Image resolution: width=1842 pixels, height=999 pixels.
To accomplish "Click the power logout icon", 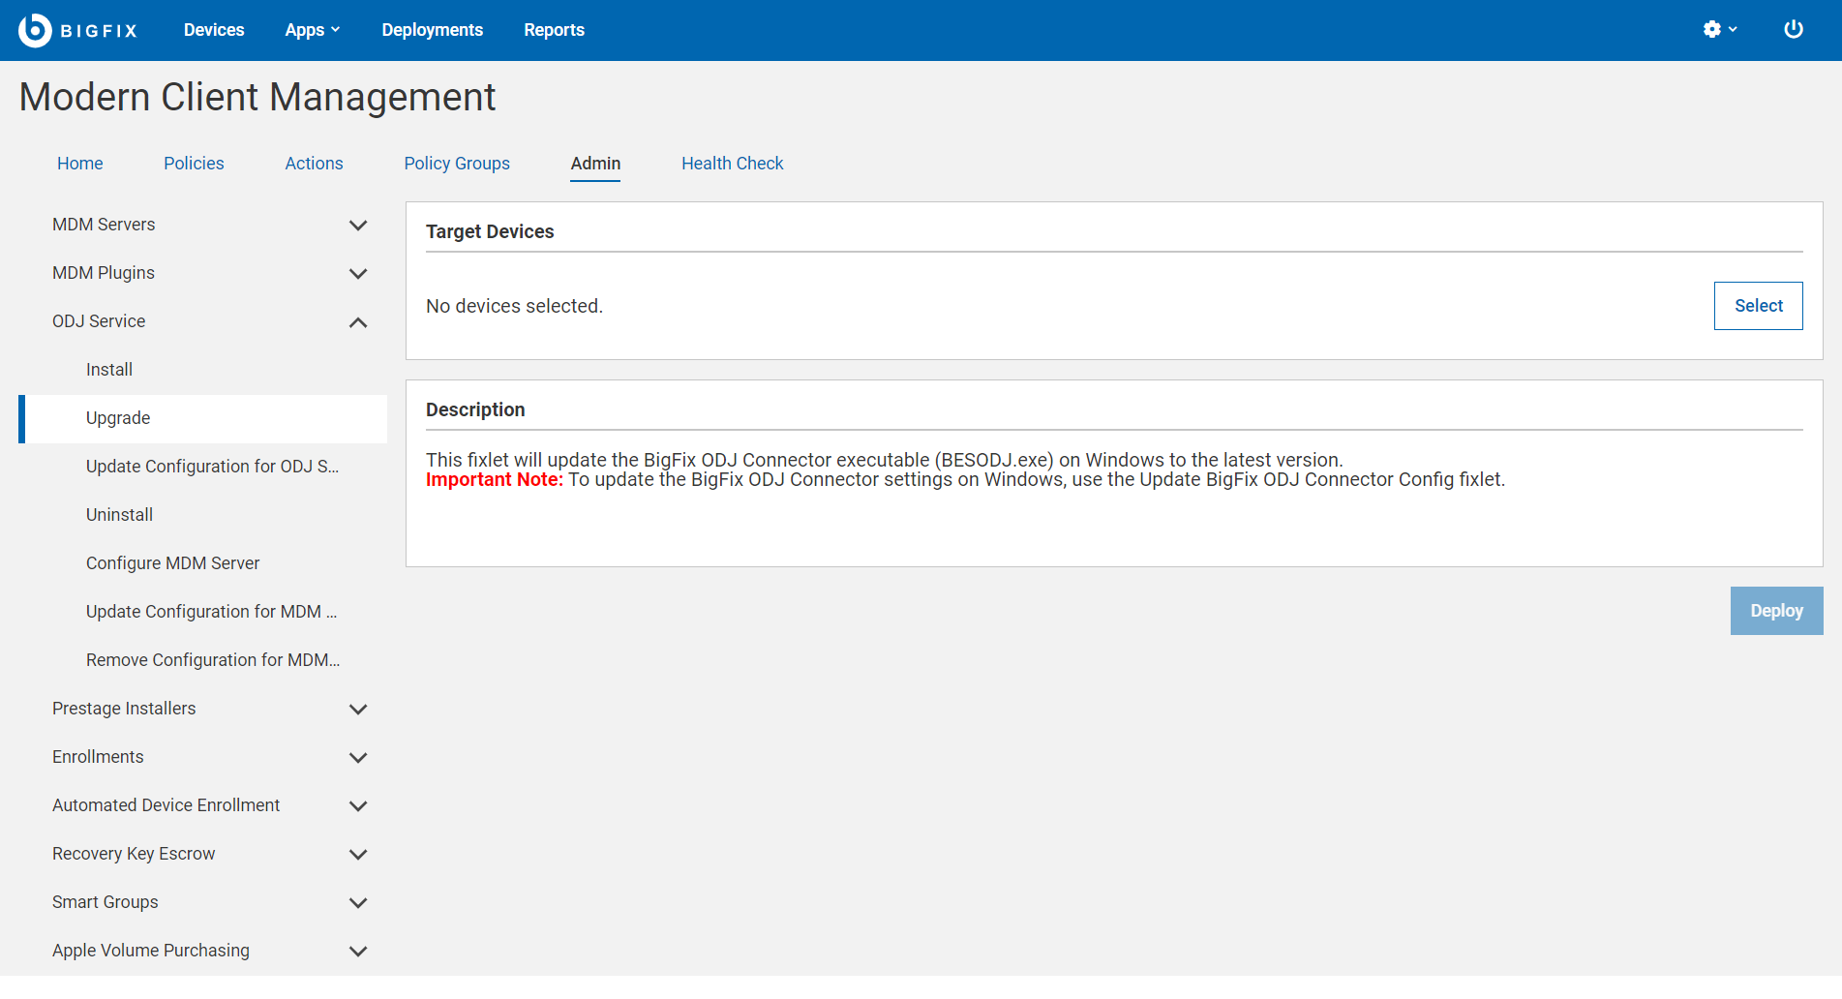I will click(1793, 30).
